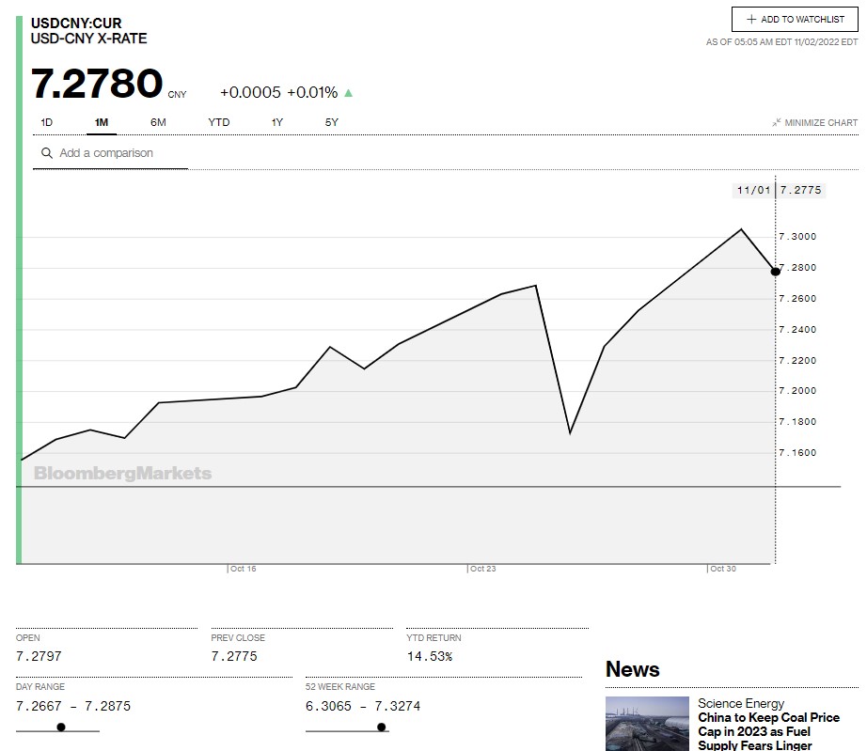Screen dimensions: 867x751
Task: Switch chart to YTD range
Action: coord(218,122)
